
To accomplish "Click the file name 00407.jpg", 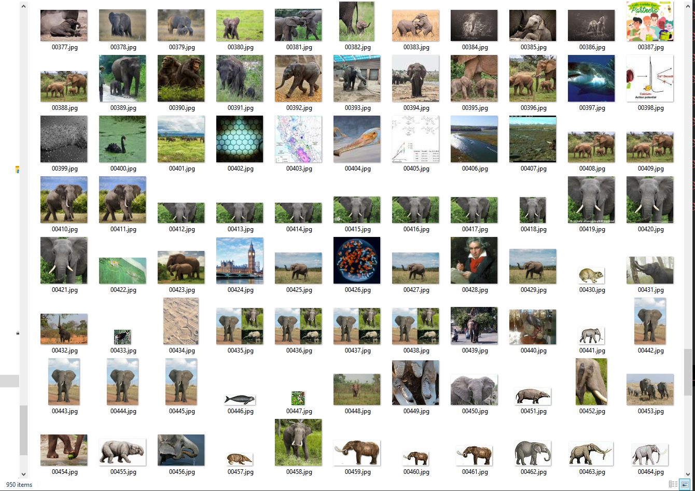I will (534, 169).
